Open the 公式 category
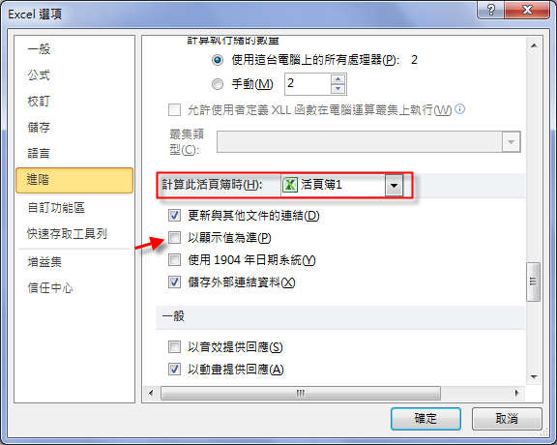The width and height of the screenshot is (557, 445). pyautogui.click(x=39, y=75)
